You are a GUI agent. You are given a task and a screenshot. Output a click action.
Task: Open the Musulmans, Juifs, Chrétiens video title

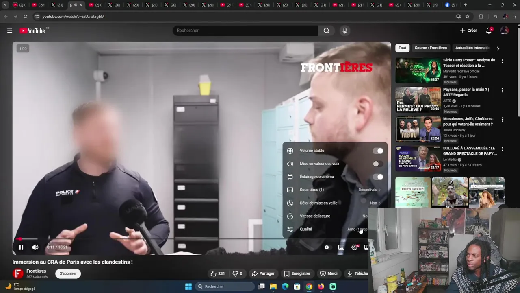click(468, 121)
